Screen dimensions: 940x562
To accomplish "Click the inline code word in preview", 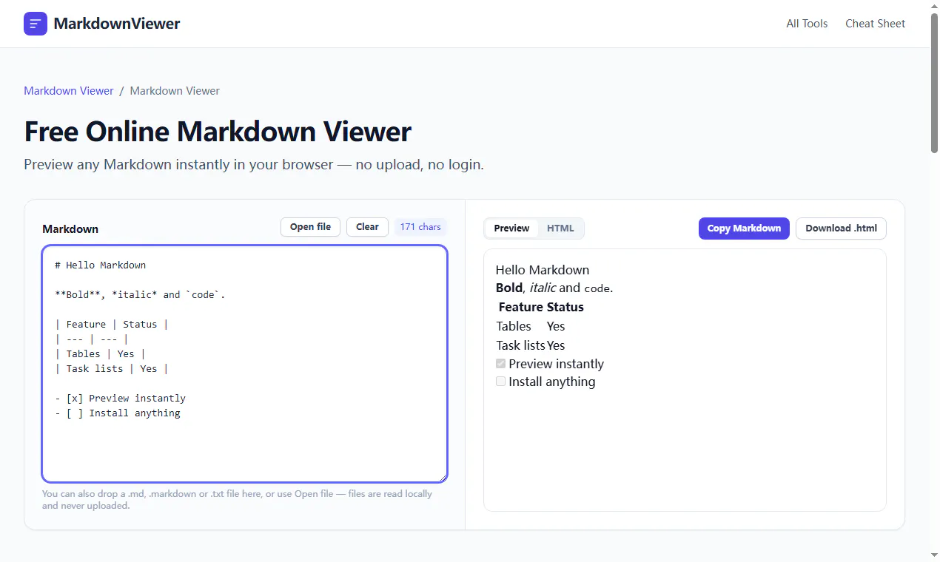I will point(597,288).
